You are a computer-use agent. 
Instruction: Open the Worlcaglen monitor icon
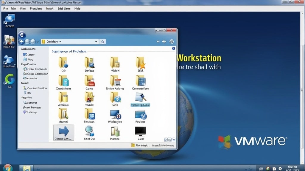[x=115, y=114]
